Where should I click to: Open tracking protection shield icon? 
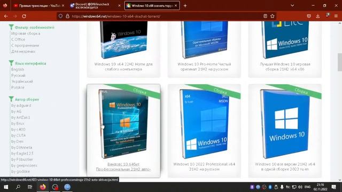click(60, 16)
